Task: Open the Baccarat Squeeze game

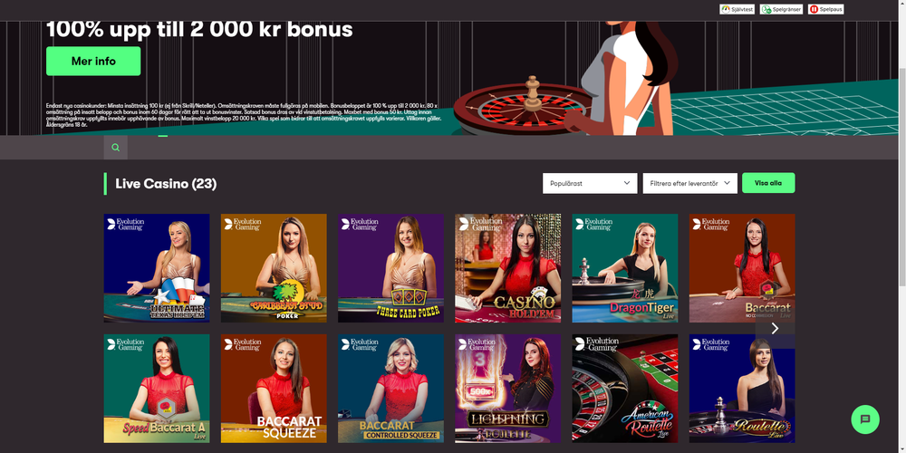Action: (x=274, y=389)
